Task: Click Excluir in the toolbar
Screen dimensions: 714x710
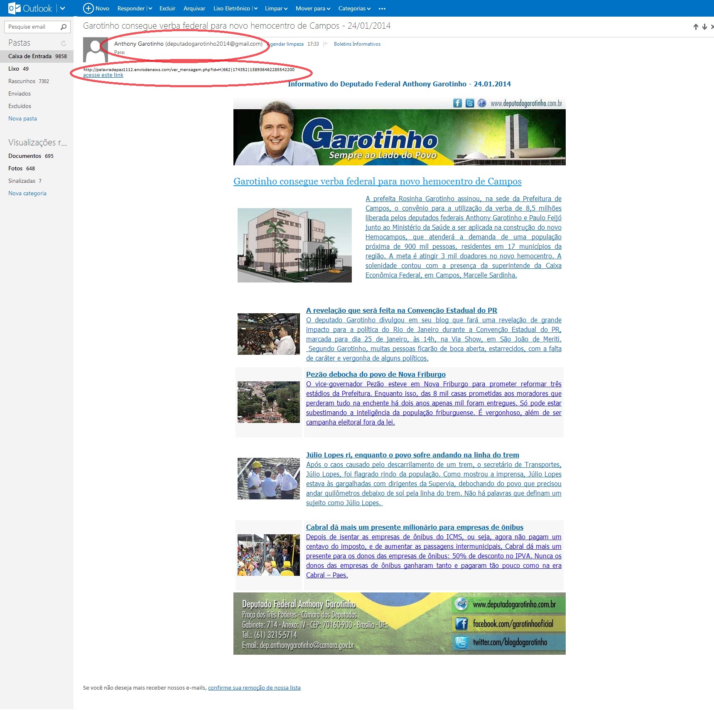Action: point(167,8)
